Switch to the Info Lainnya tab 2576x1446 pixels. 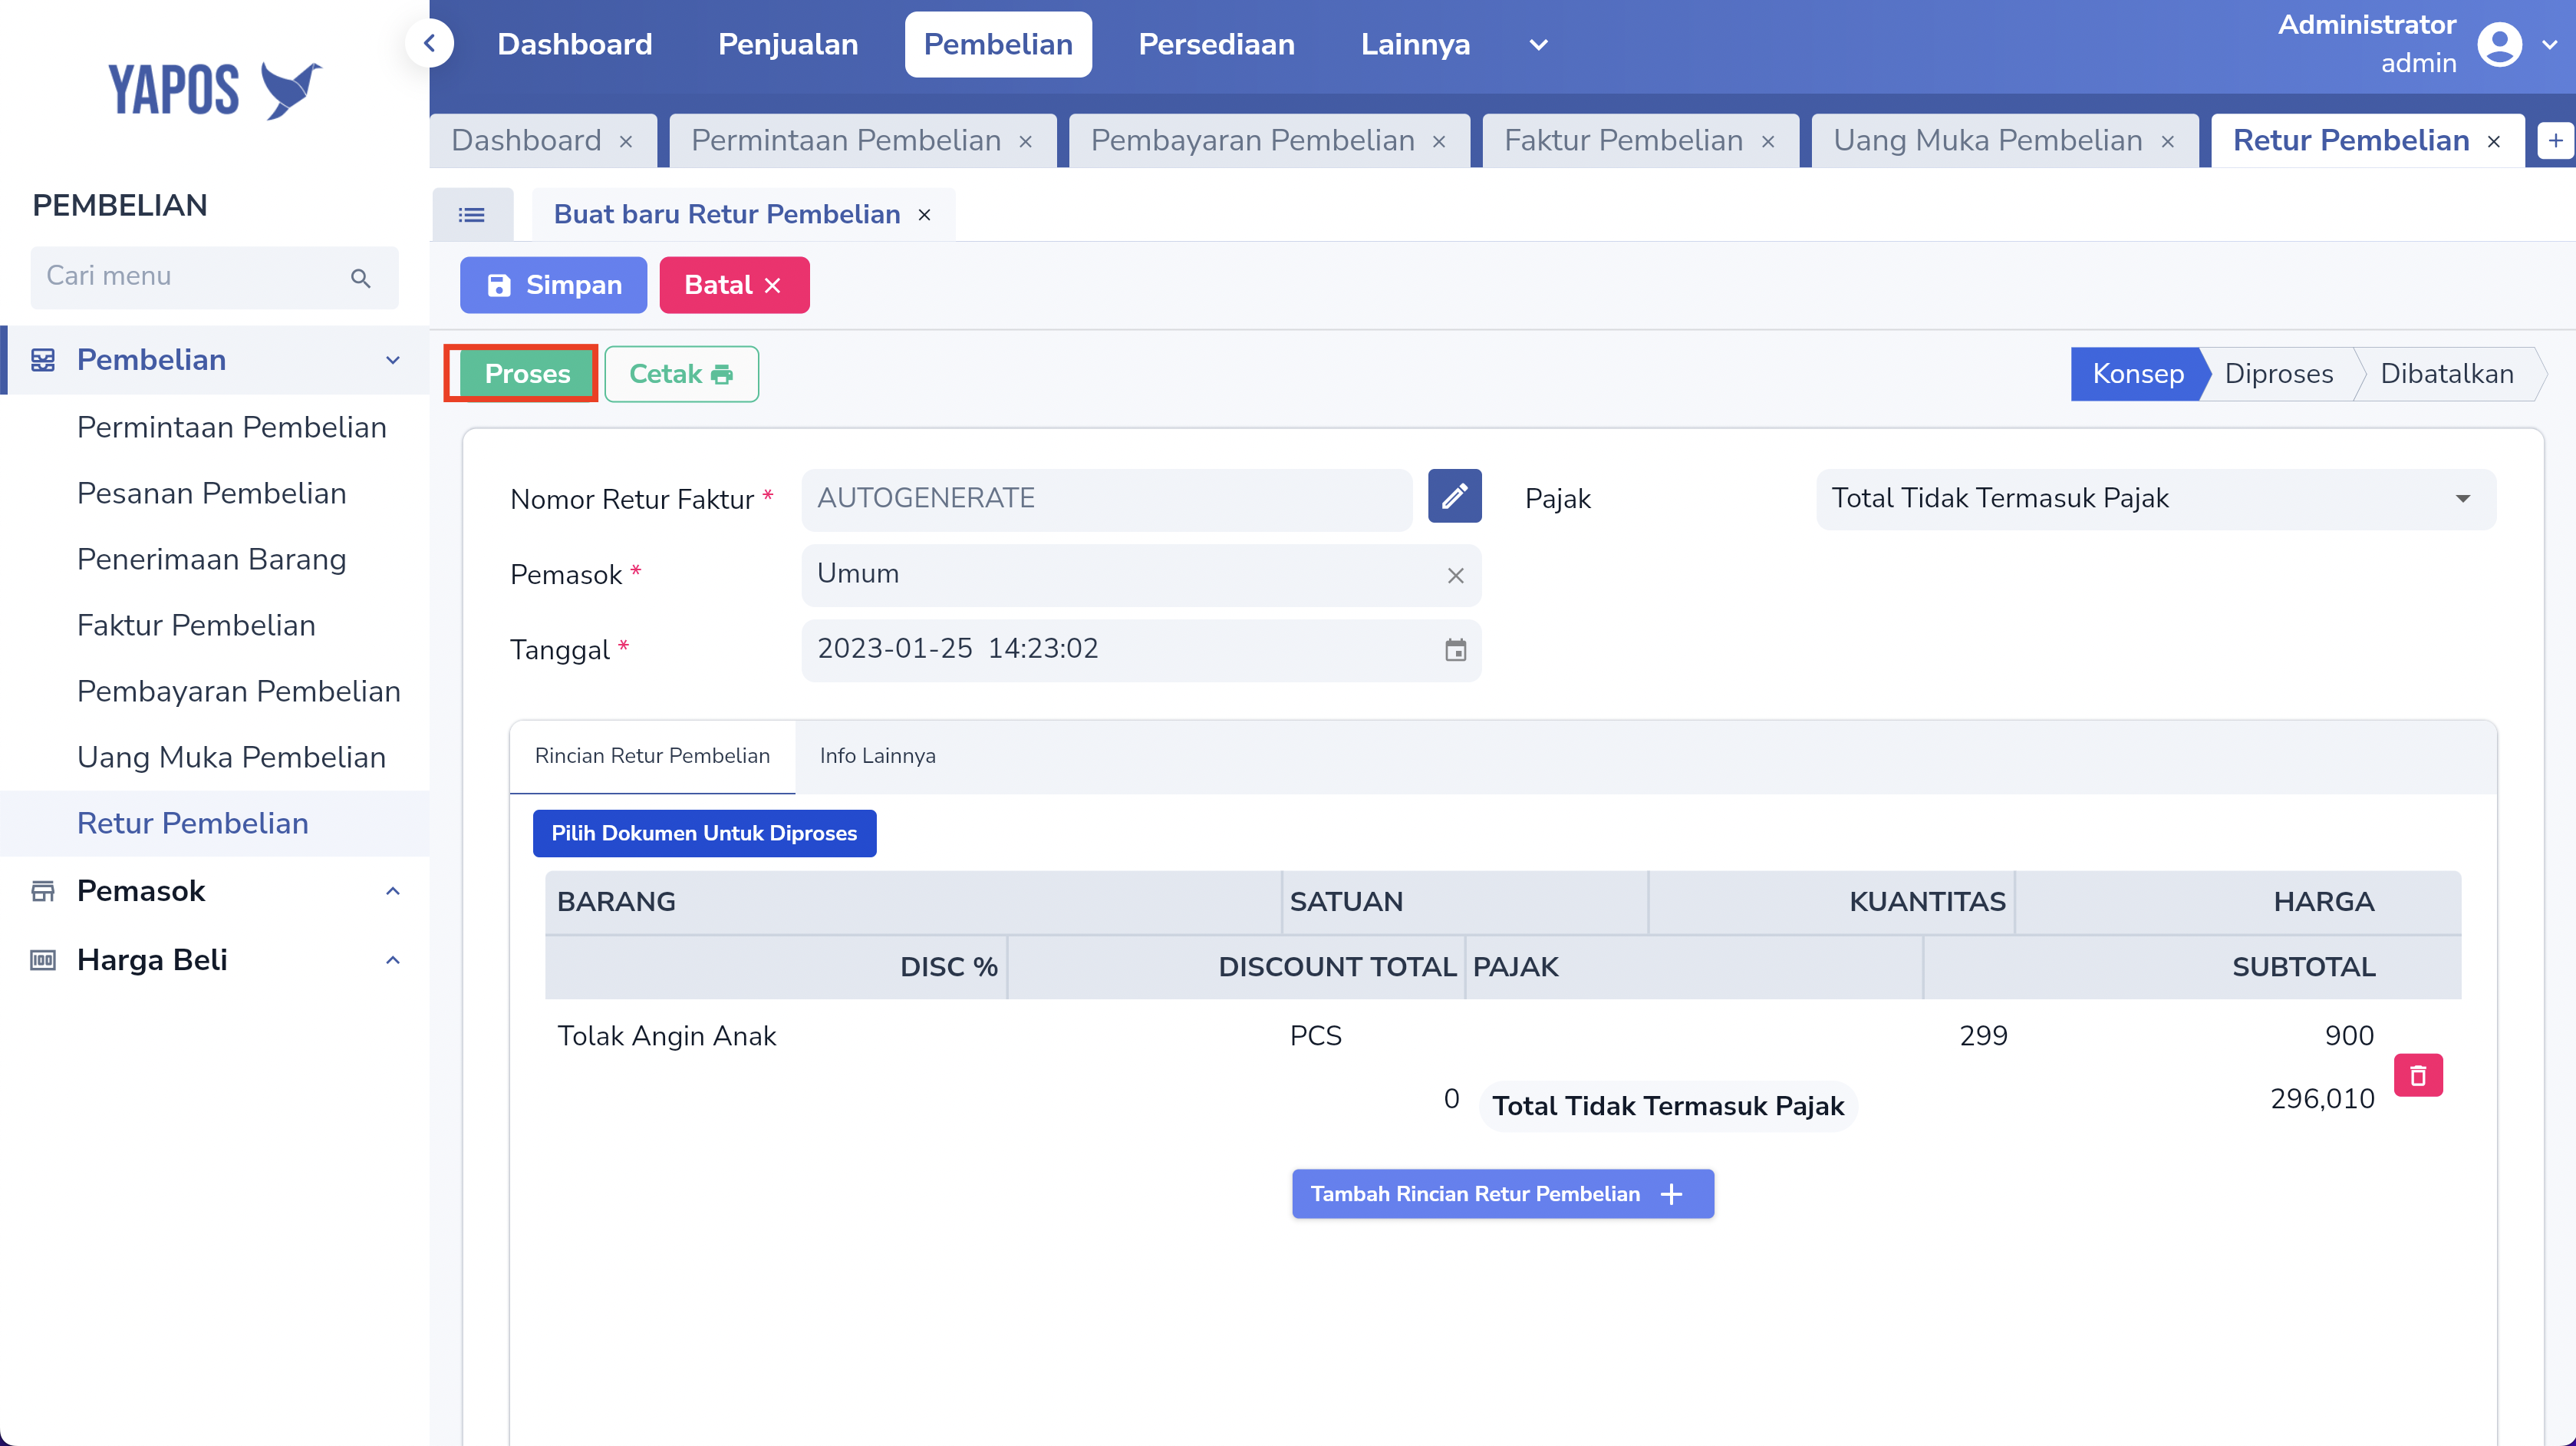point(877,755)
